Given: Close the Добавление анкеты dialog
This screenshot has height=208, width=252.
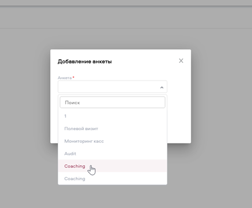Looking at the screenshot, I should (181, 61).
